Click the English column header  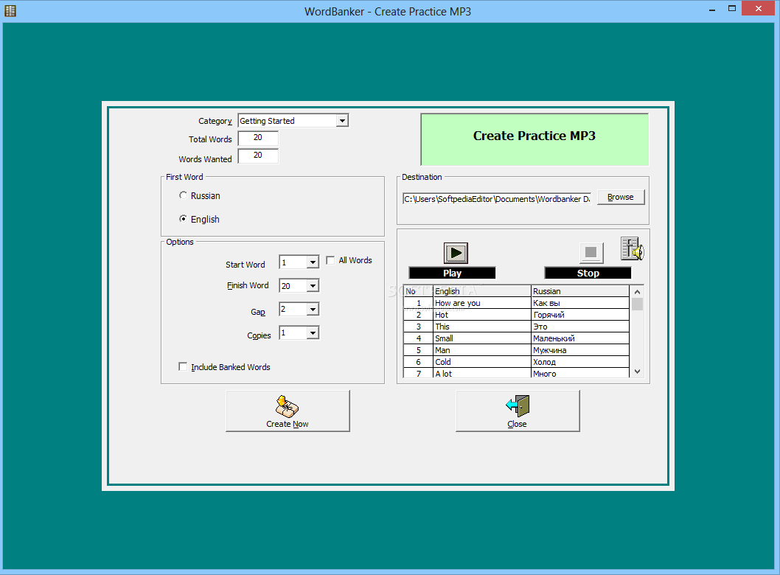tap(481, 291)
